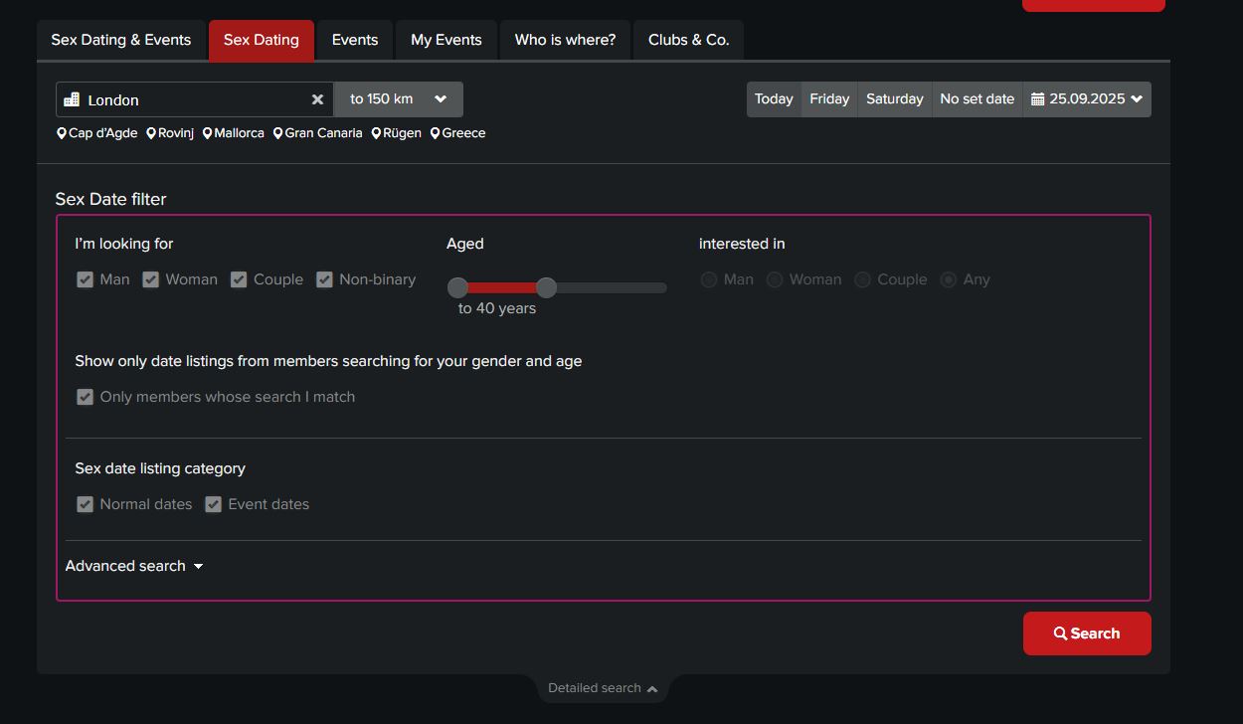Choose the Friday date button
The width and height of the screenshot is (1243, 724).
tap(829, 99)
